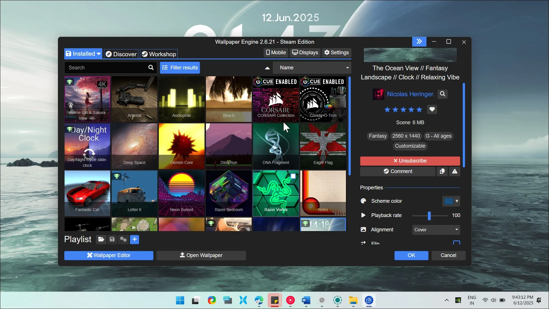Open a playlist with the folder icon
This screenshot has height=309, width=549.
pos(101,240)
